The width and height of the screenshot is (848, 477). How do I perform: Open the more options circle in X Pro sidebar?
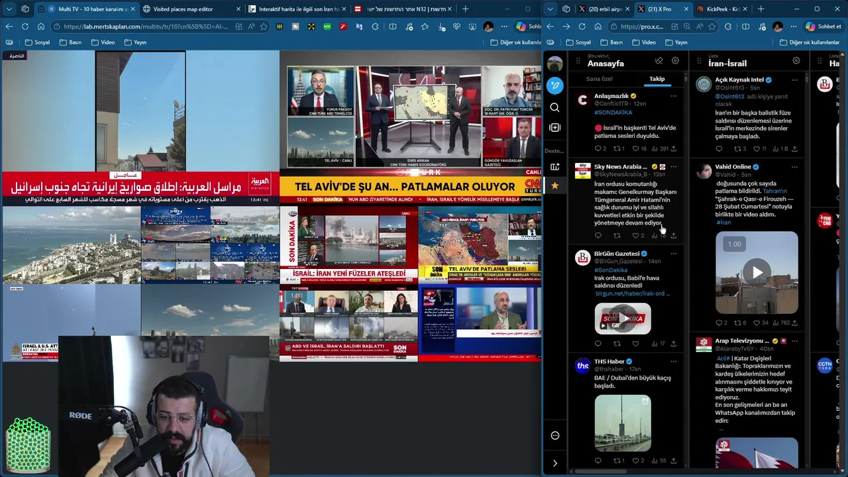[555, 435]
